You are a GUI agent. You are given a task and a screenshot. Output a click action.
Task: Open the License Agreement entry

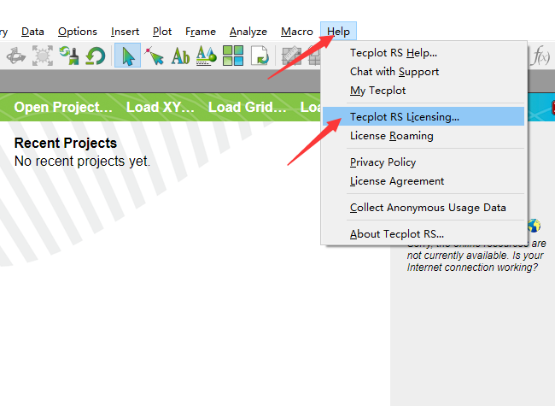[x=423, y=181]
